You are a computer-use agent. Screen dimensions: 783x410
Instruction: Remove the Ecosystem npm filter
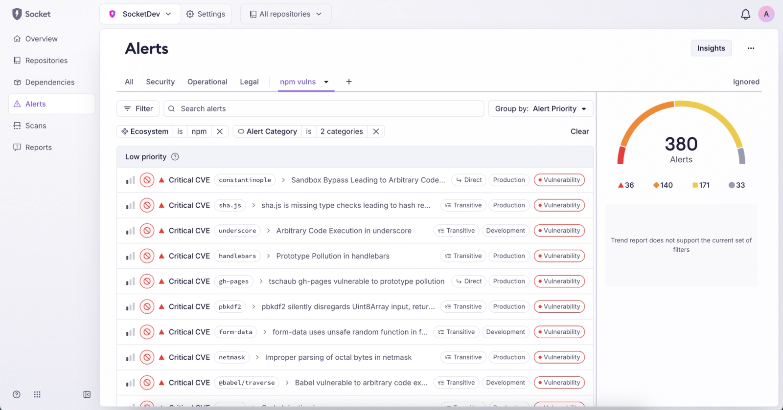(x=220, y=131)
